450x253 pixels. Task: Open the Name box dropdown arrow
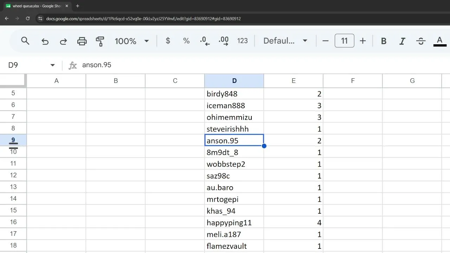52,65
